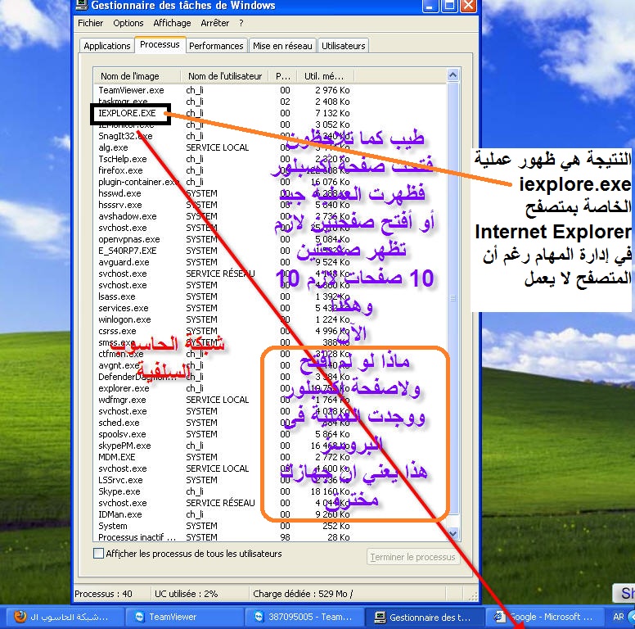Open the Google Internet Explorer taskbar window
The image size is (635, 629).
tap(543, 617)
